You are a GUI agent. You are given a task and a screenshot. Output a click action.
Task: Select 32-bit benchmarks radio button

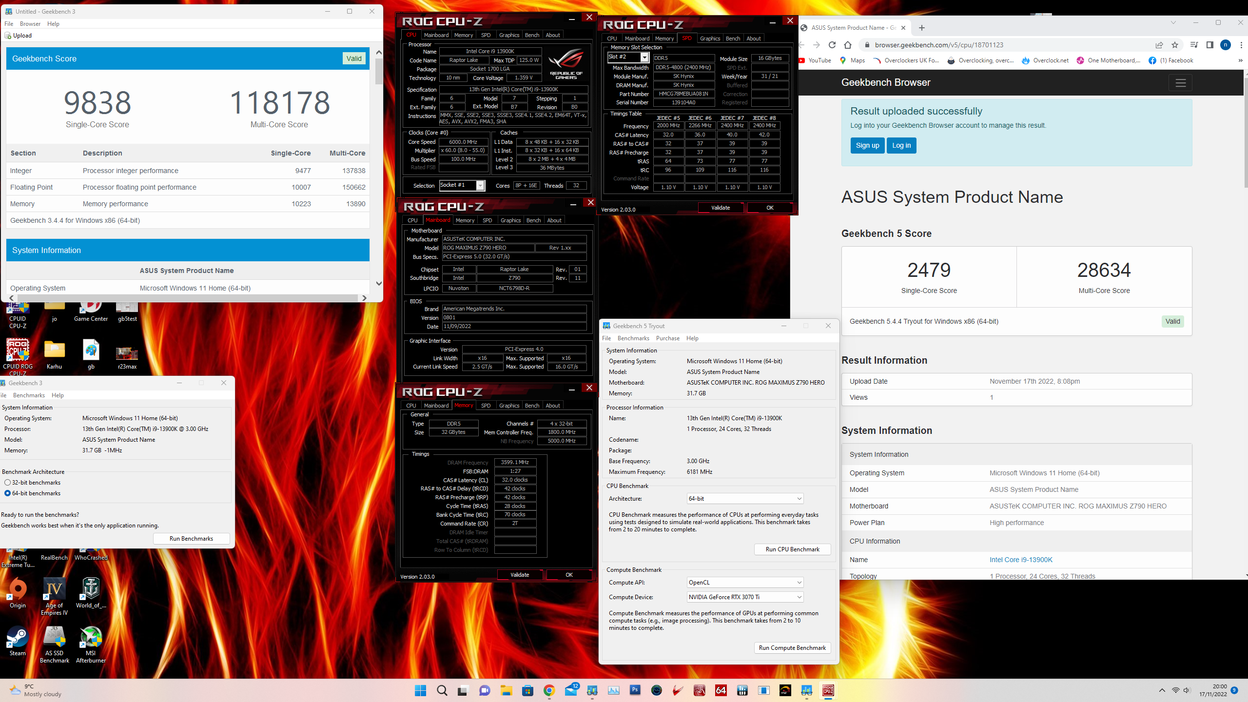point(7,483)
